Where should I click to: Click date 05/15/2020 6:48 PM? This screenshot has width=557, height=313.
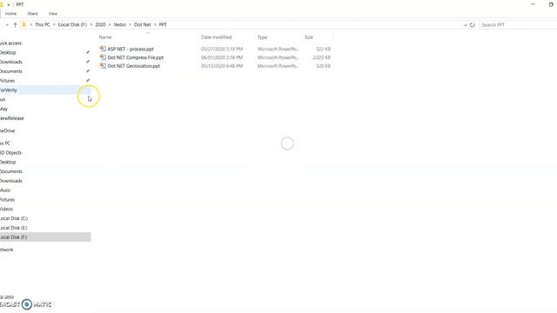pos(222,66)
